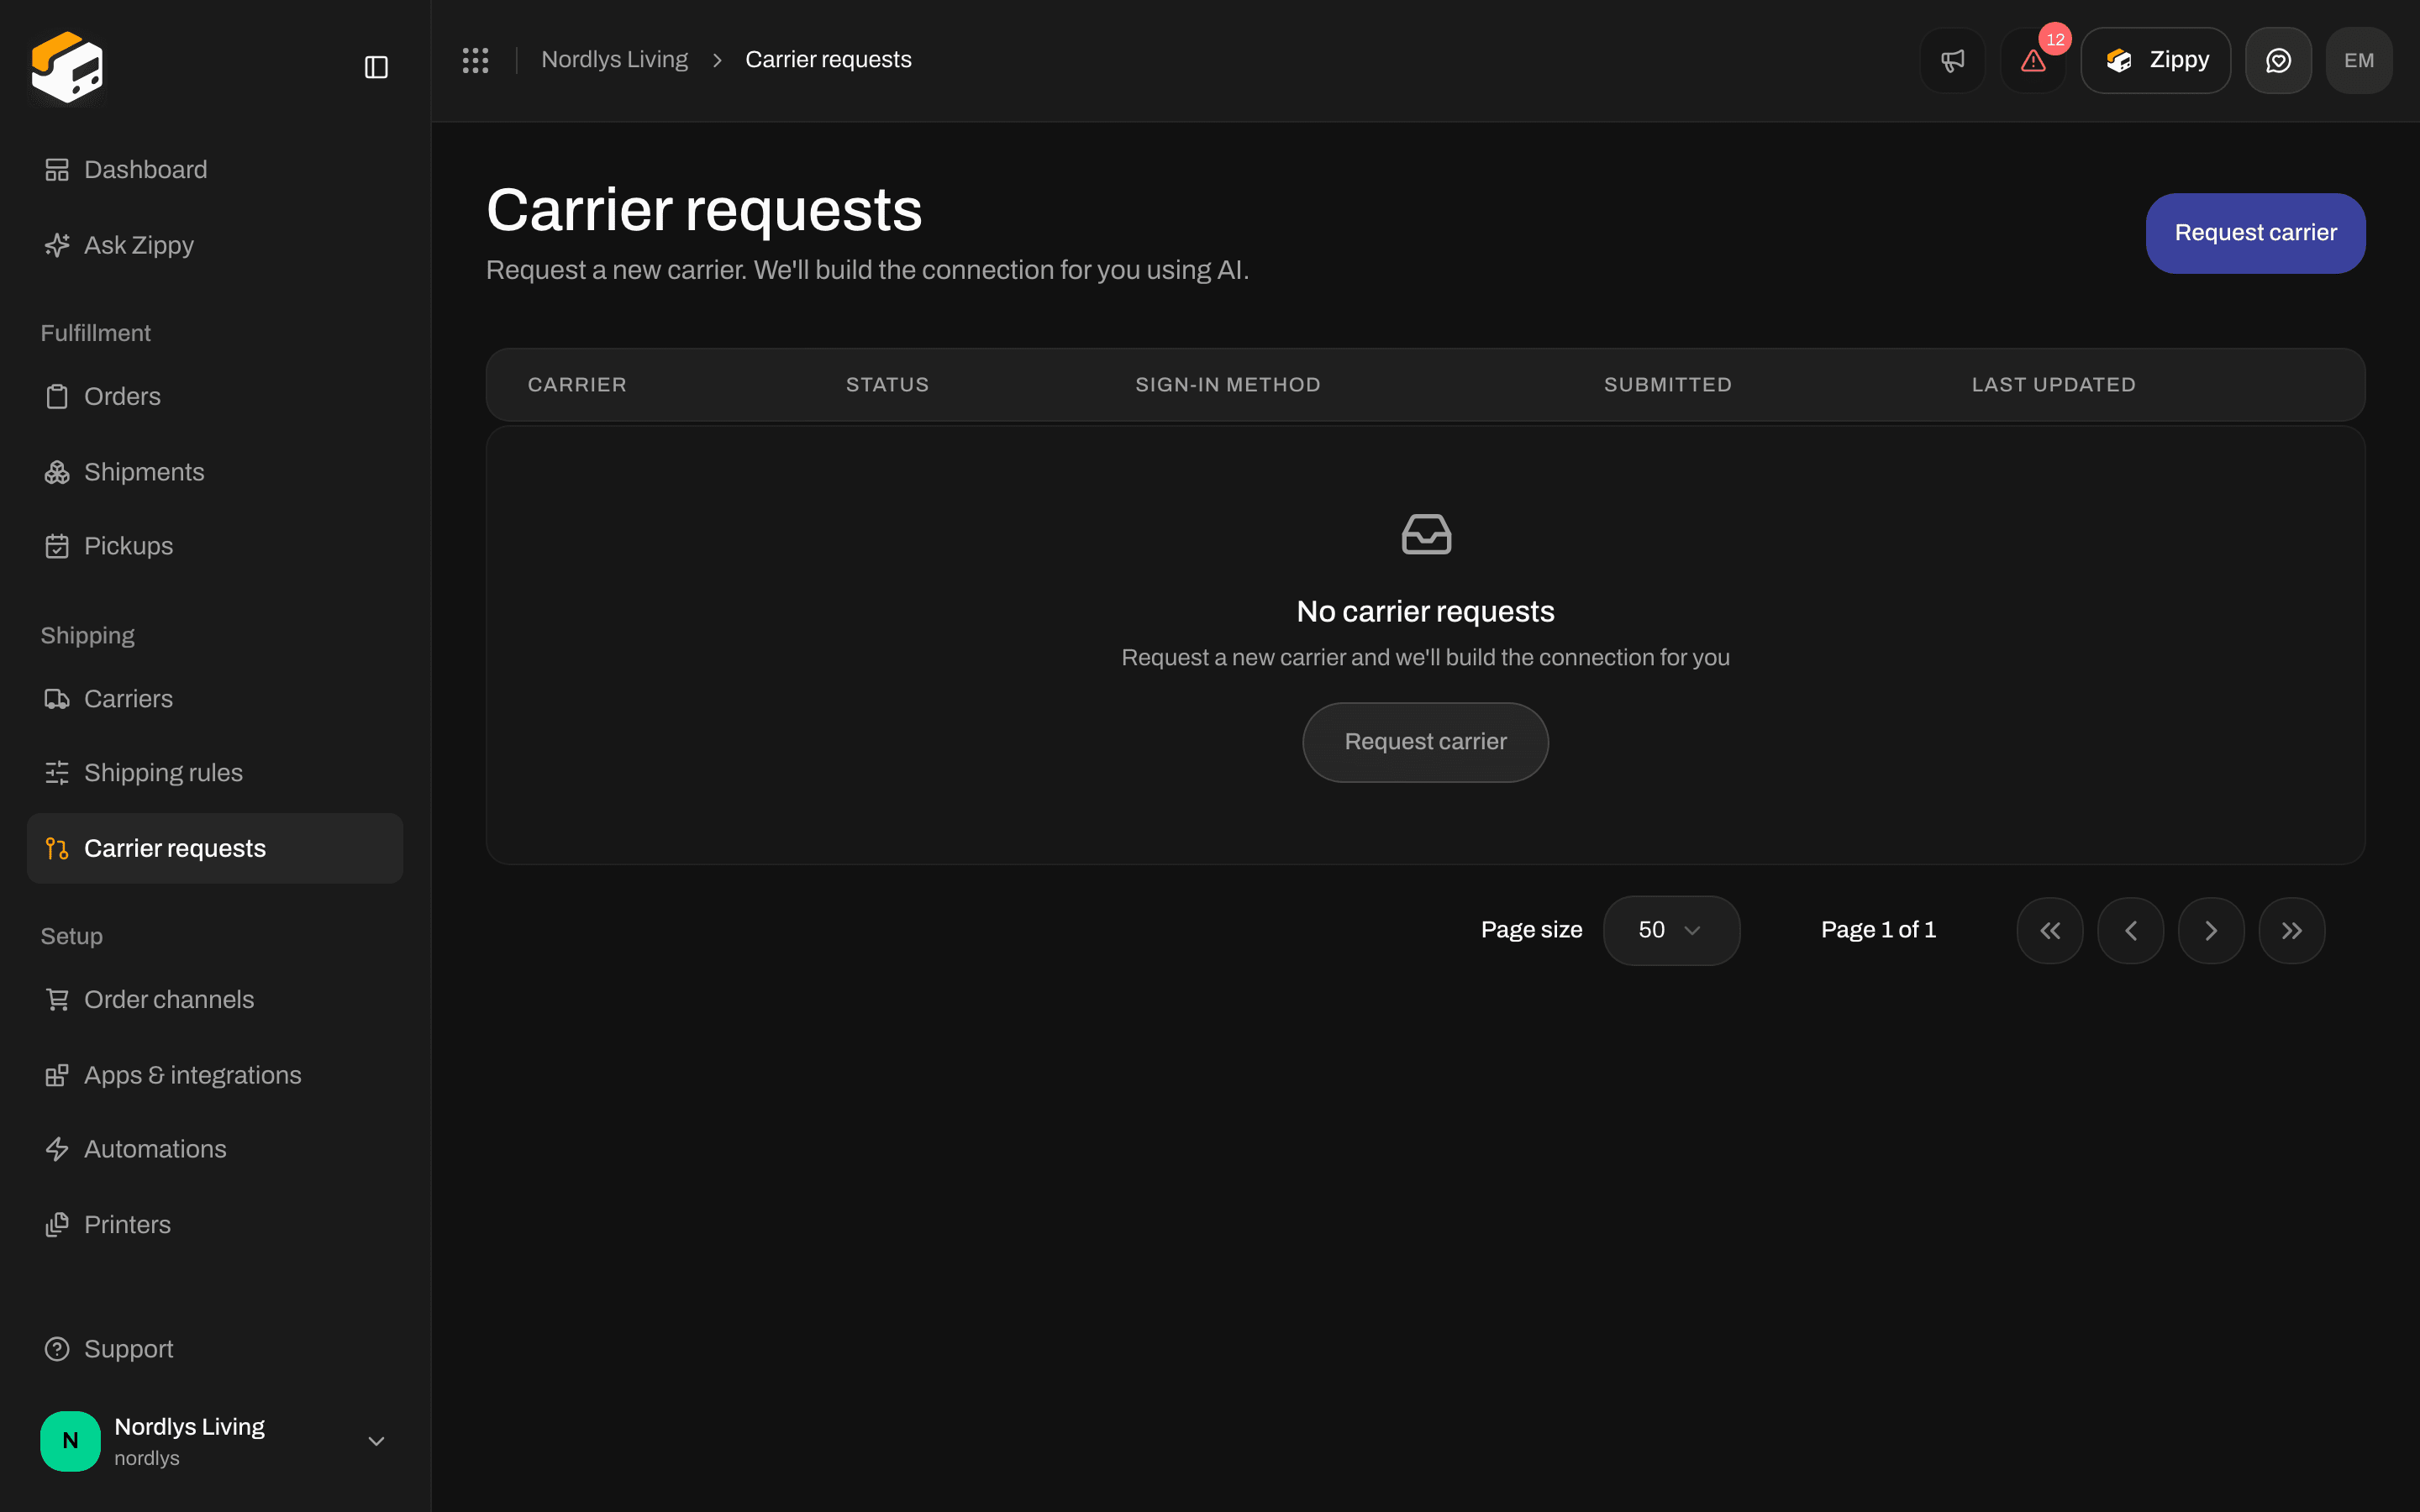This screenshot has width=2420, height=1512.
Task: Open Support in the sidebar
Action: click(x=215, y=1349)
